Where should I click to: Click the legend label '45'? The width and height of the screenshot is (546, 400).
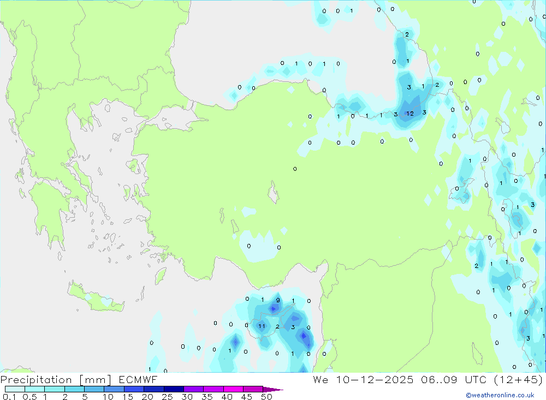(247, 397)
